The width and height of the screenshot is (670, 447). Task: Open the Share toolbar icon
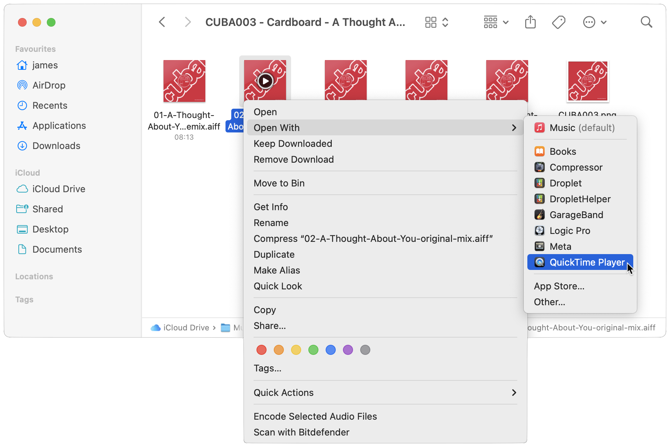[530, 22]
